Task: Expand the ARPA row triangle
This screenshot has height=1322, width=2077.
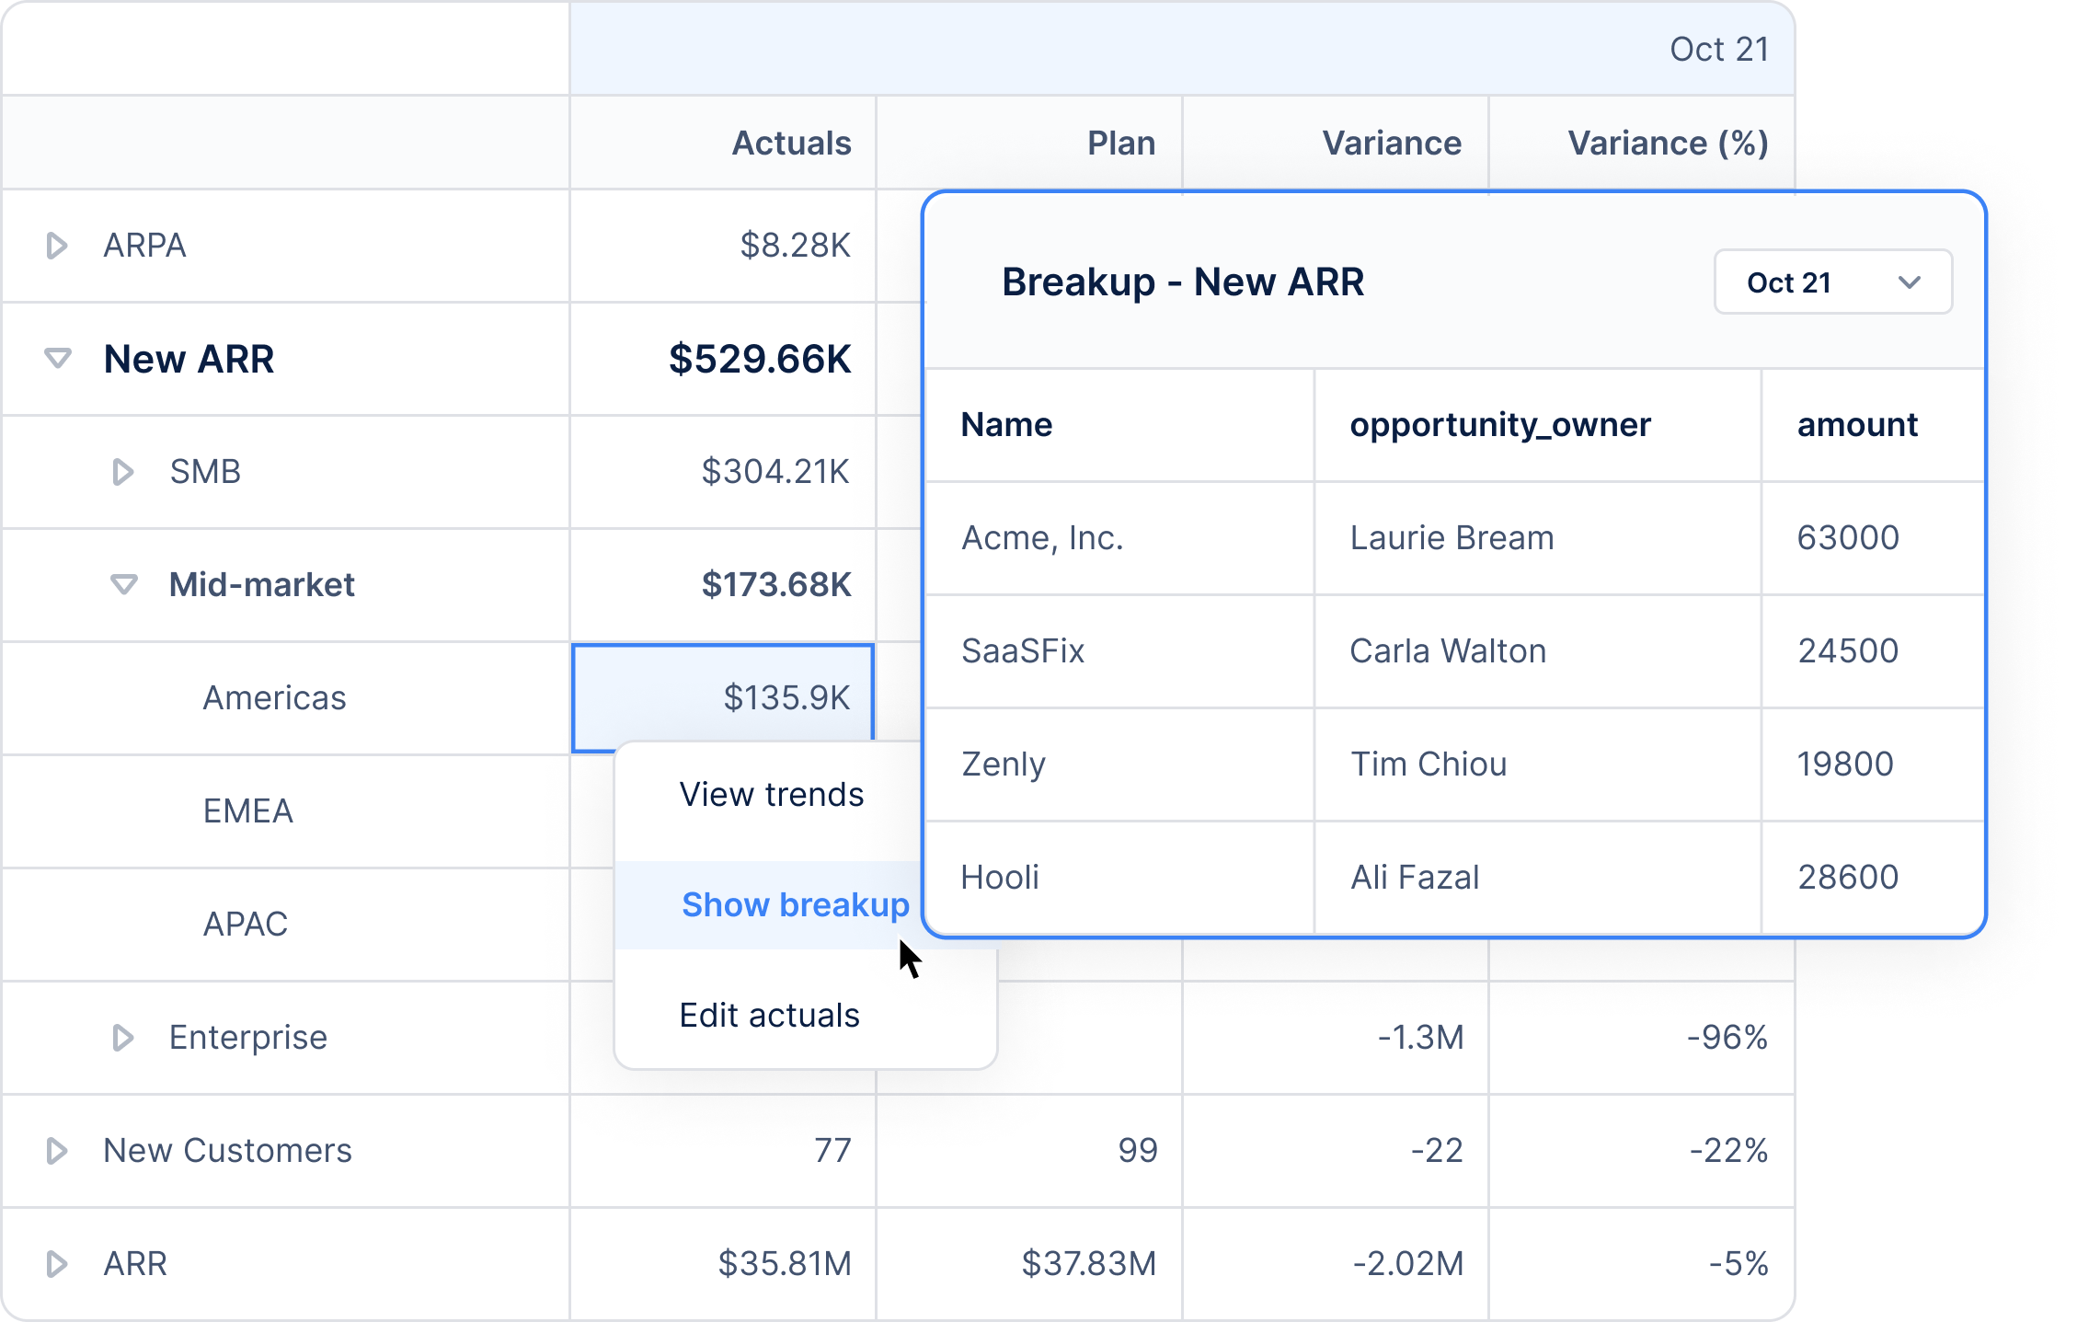Action: [x=56, y=246]
